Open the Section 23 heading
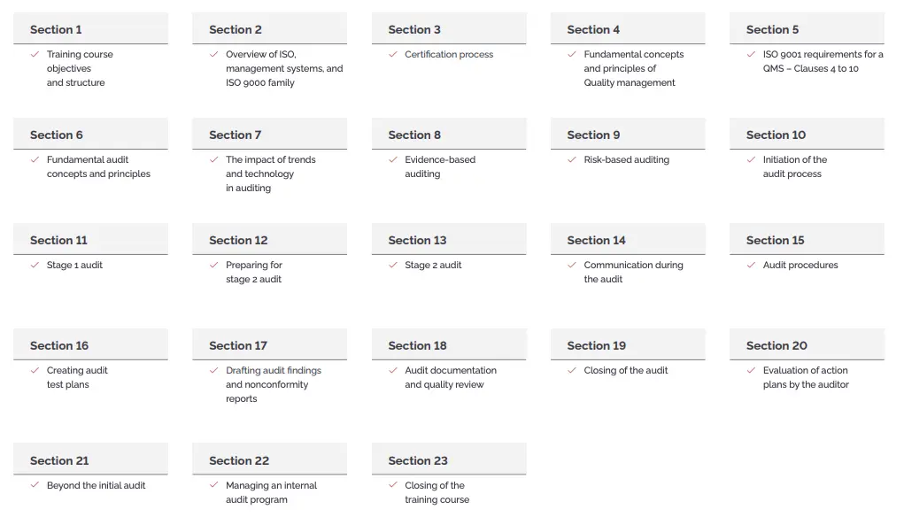904x517 pixels. [449, 459]
